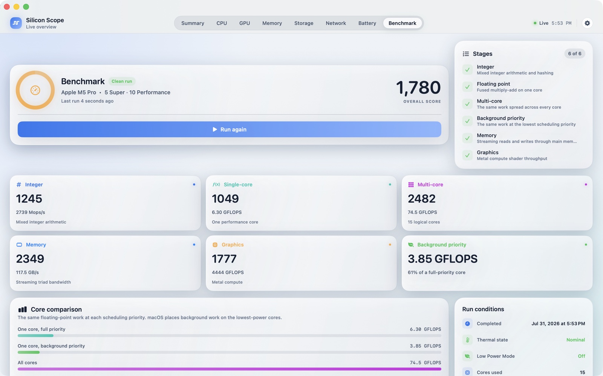Click the Run again button
This screenshot has height=376, width=603.
click(229, 129)
